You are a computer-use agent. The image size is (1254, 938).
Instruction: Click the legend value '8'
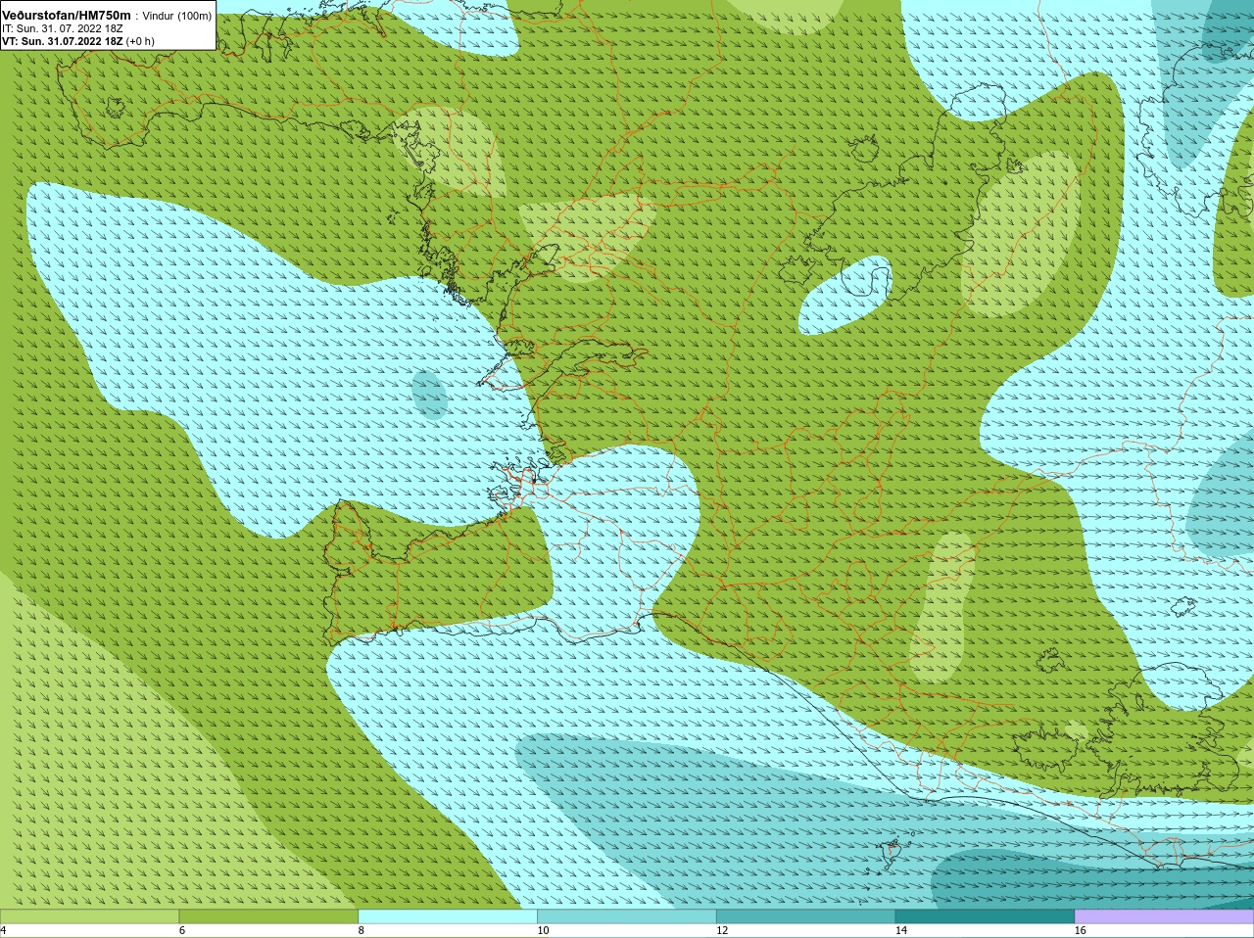[x=362, y=930]
